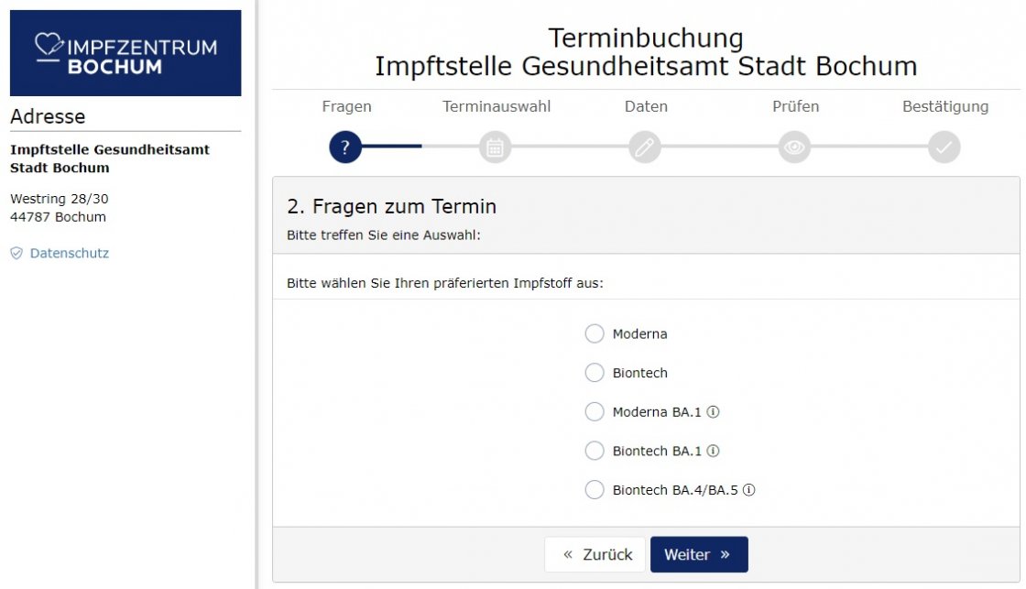Click the eye Prüfen step icon
The height and width of the screenshot is (589, 1026).
794,147
